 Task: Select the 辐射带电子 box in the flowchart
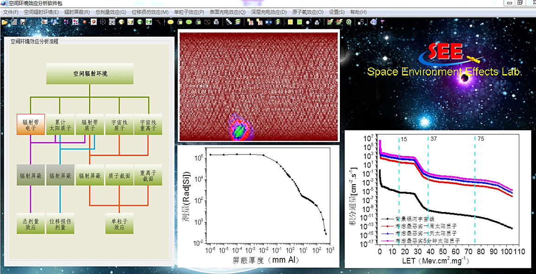31,125
